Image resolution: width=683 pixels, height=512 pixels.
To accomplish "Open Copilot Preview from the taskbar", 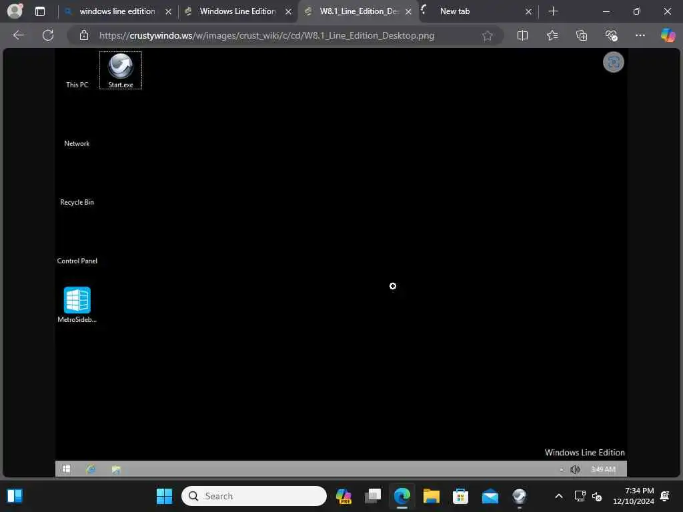I will [344, 496].
